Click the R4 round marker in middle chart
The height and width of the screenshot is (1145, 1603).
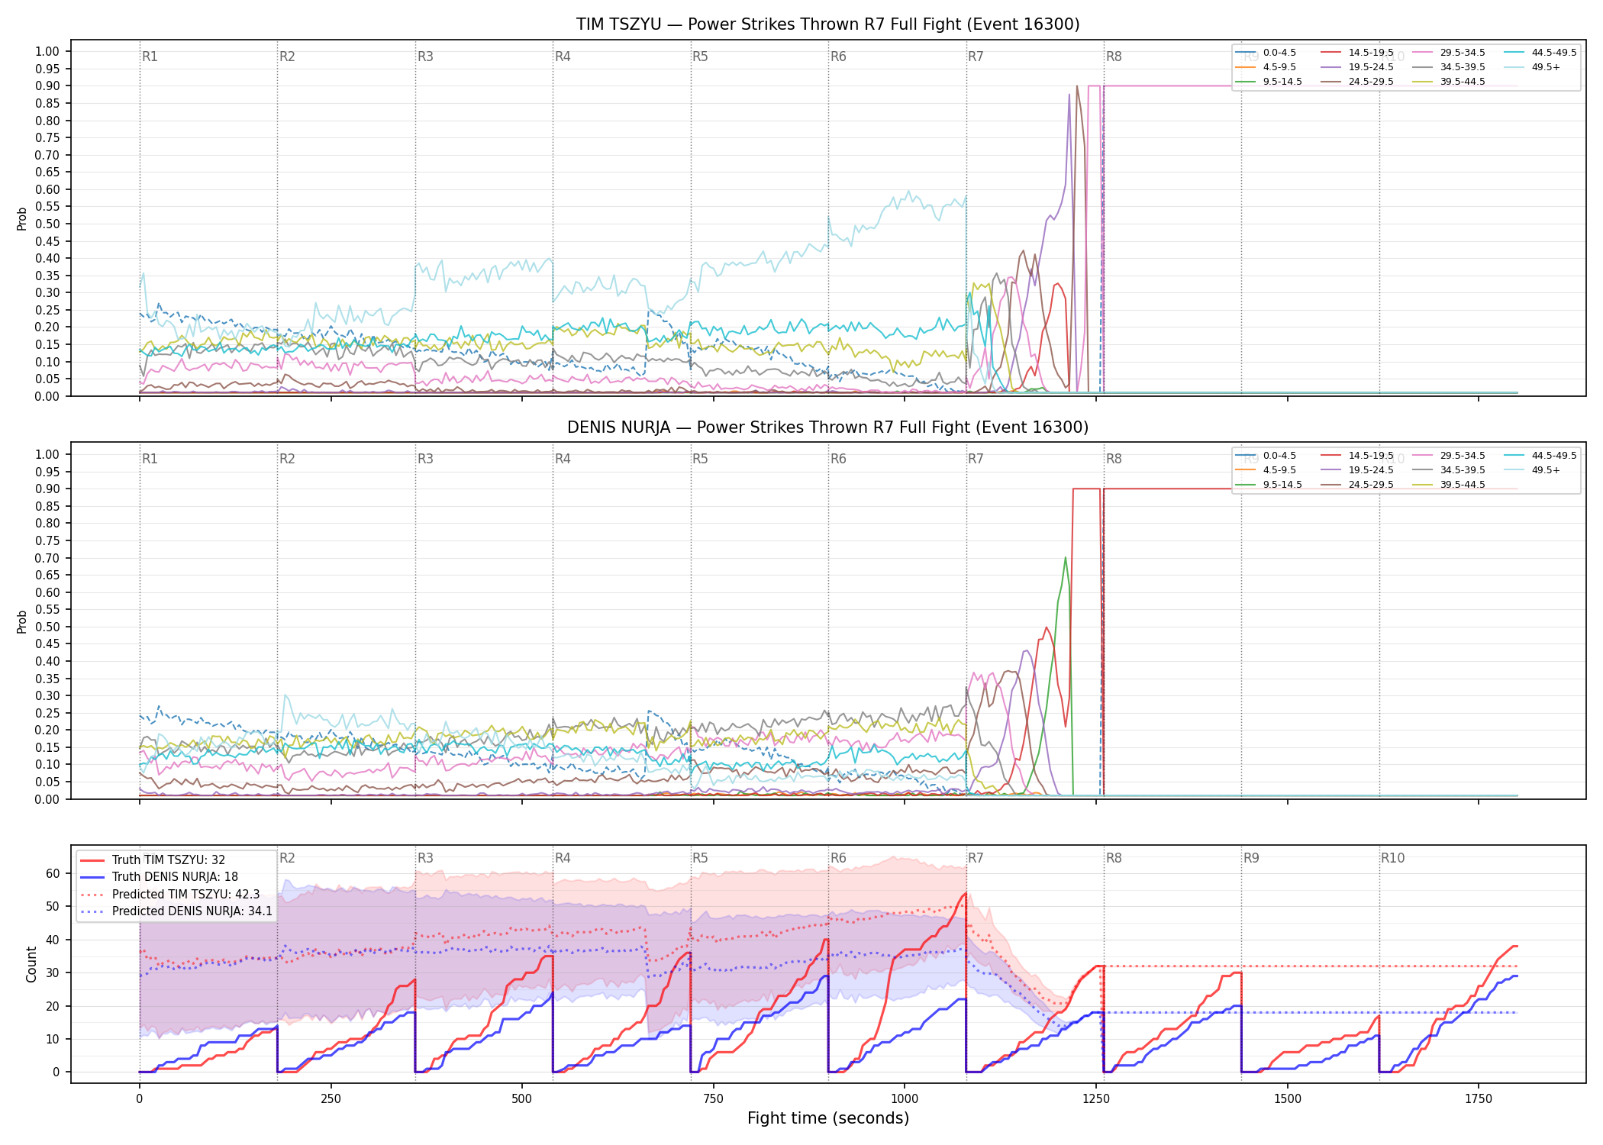[x=563, y=459]
